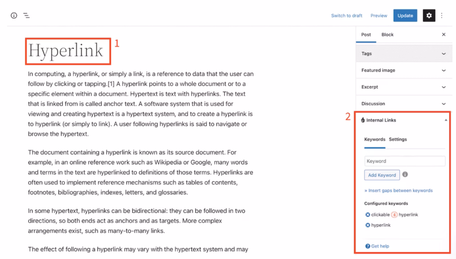This screenshot has height=259, width=456.
Task: Open the Settings tab in Internal Links
Action: click(x=398, y=139)
